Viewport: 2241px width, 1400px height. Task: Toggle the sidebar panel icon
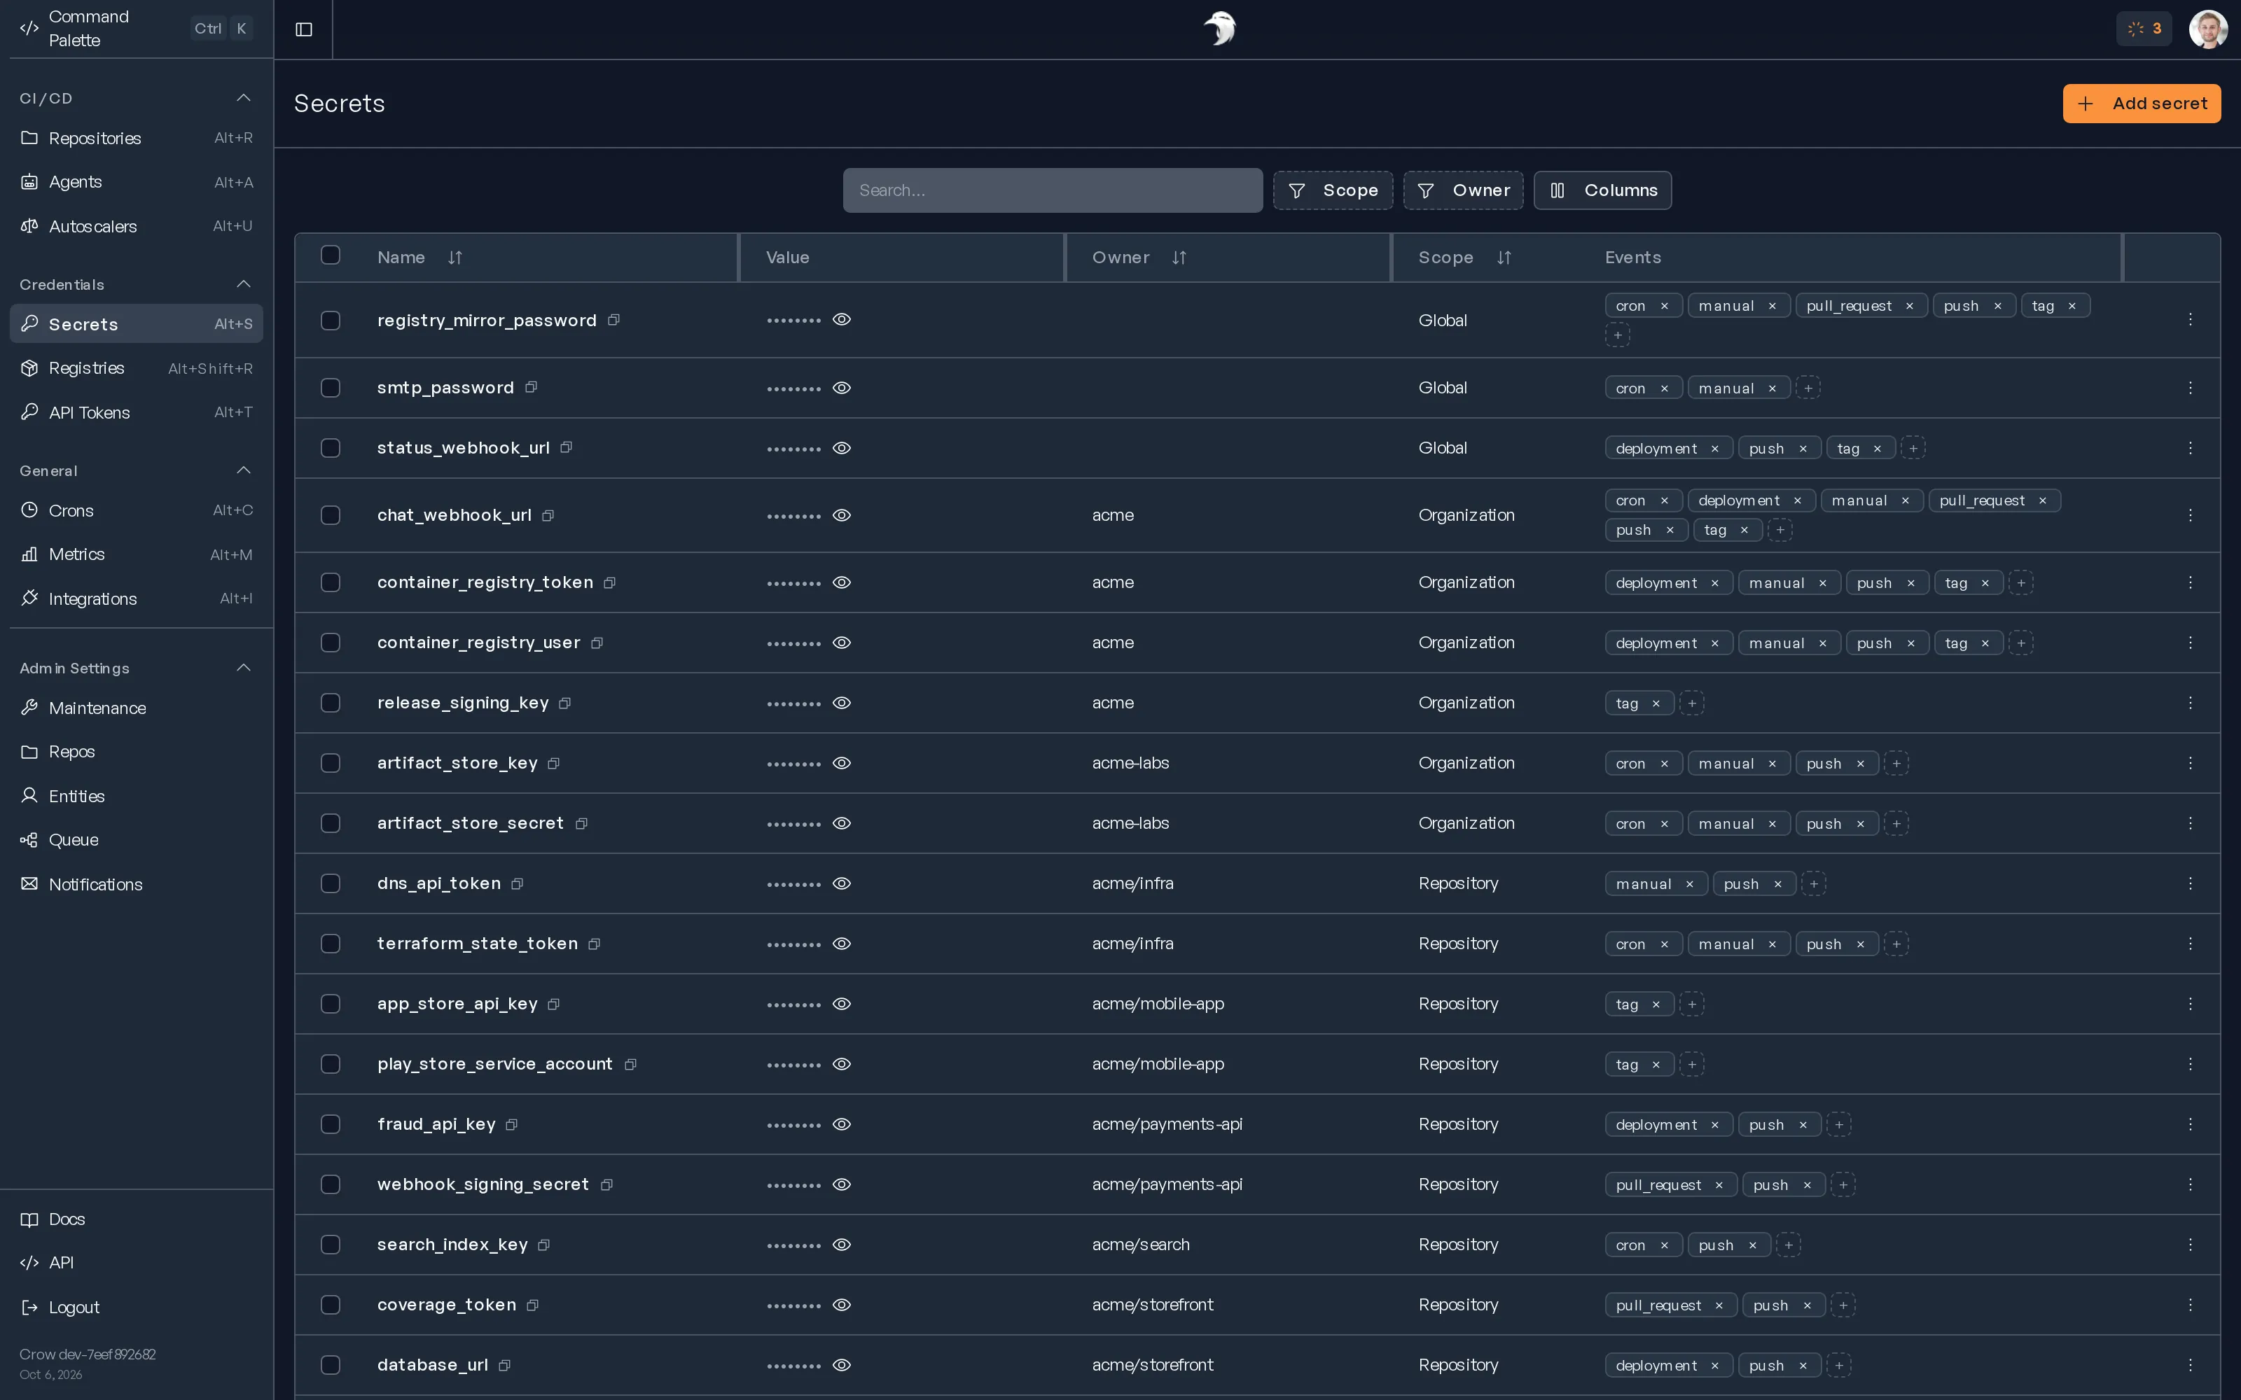[x=304, y=29]
